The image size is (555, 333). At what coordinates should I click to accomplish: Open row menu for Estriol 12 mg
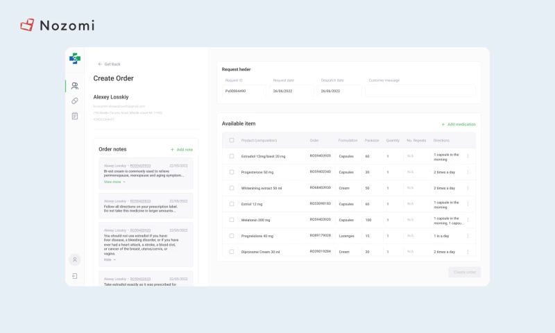point(468,204)
